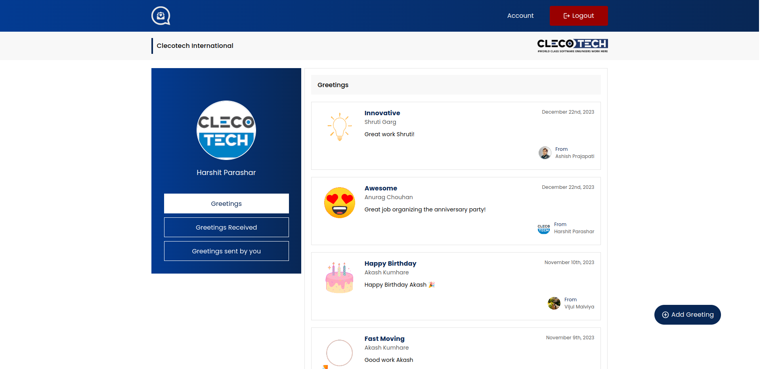This screenshot has height=369, width=761.
Task: Open the Account page
Action: pos(520,16)
